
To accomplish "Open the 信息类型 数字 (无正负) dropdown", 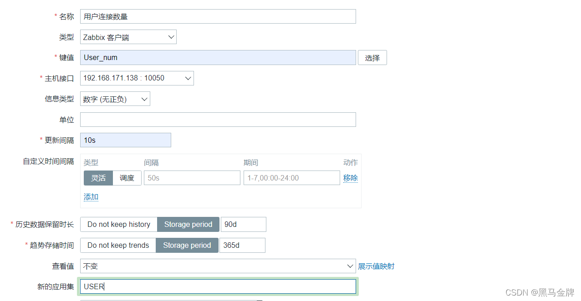I will (115, 99).
